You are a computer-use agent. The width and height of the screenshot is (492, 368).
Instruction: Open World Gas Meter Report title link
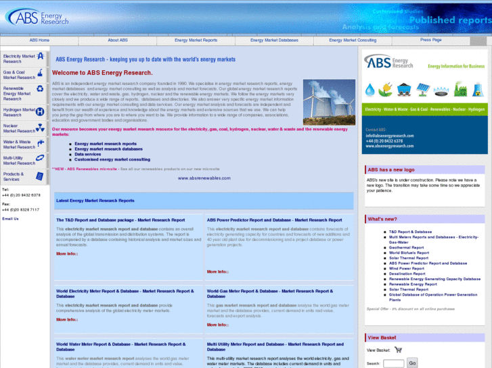pos(270,294)
